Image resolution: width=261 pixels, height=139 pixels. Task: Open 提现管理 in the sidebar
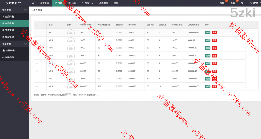click(x=9, y=37)
